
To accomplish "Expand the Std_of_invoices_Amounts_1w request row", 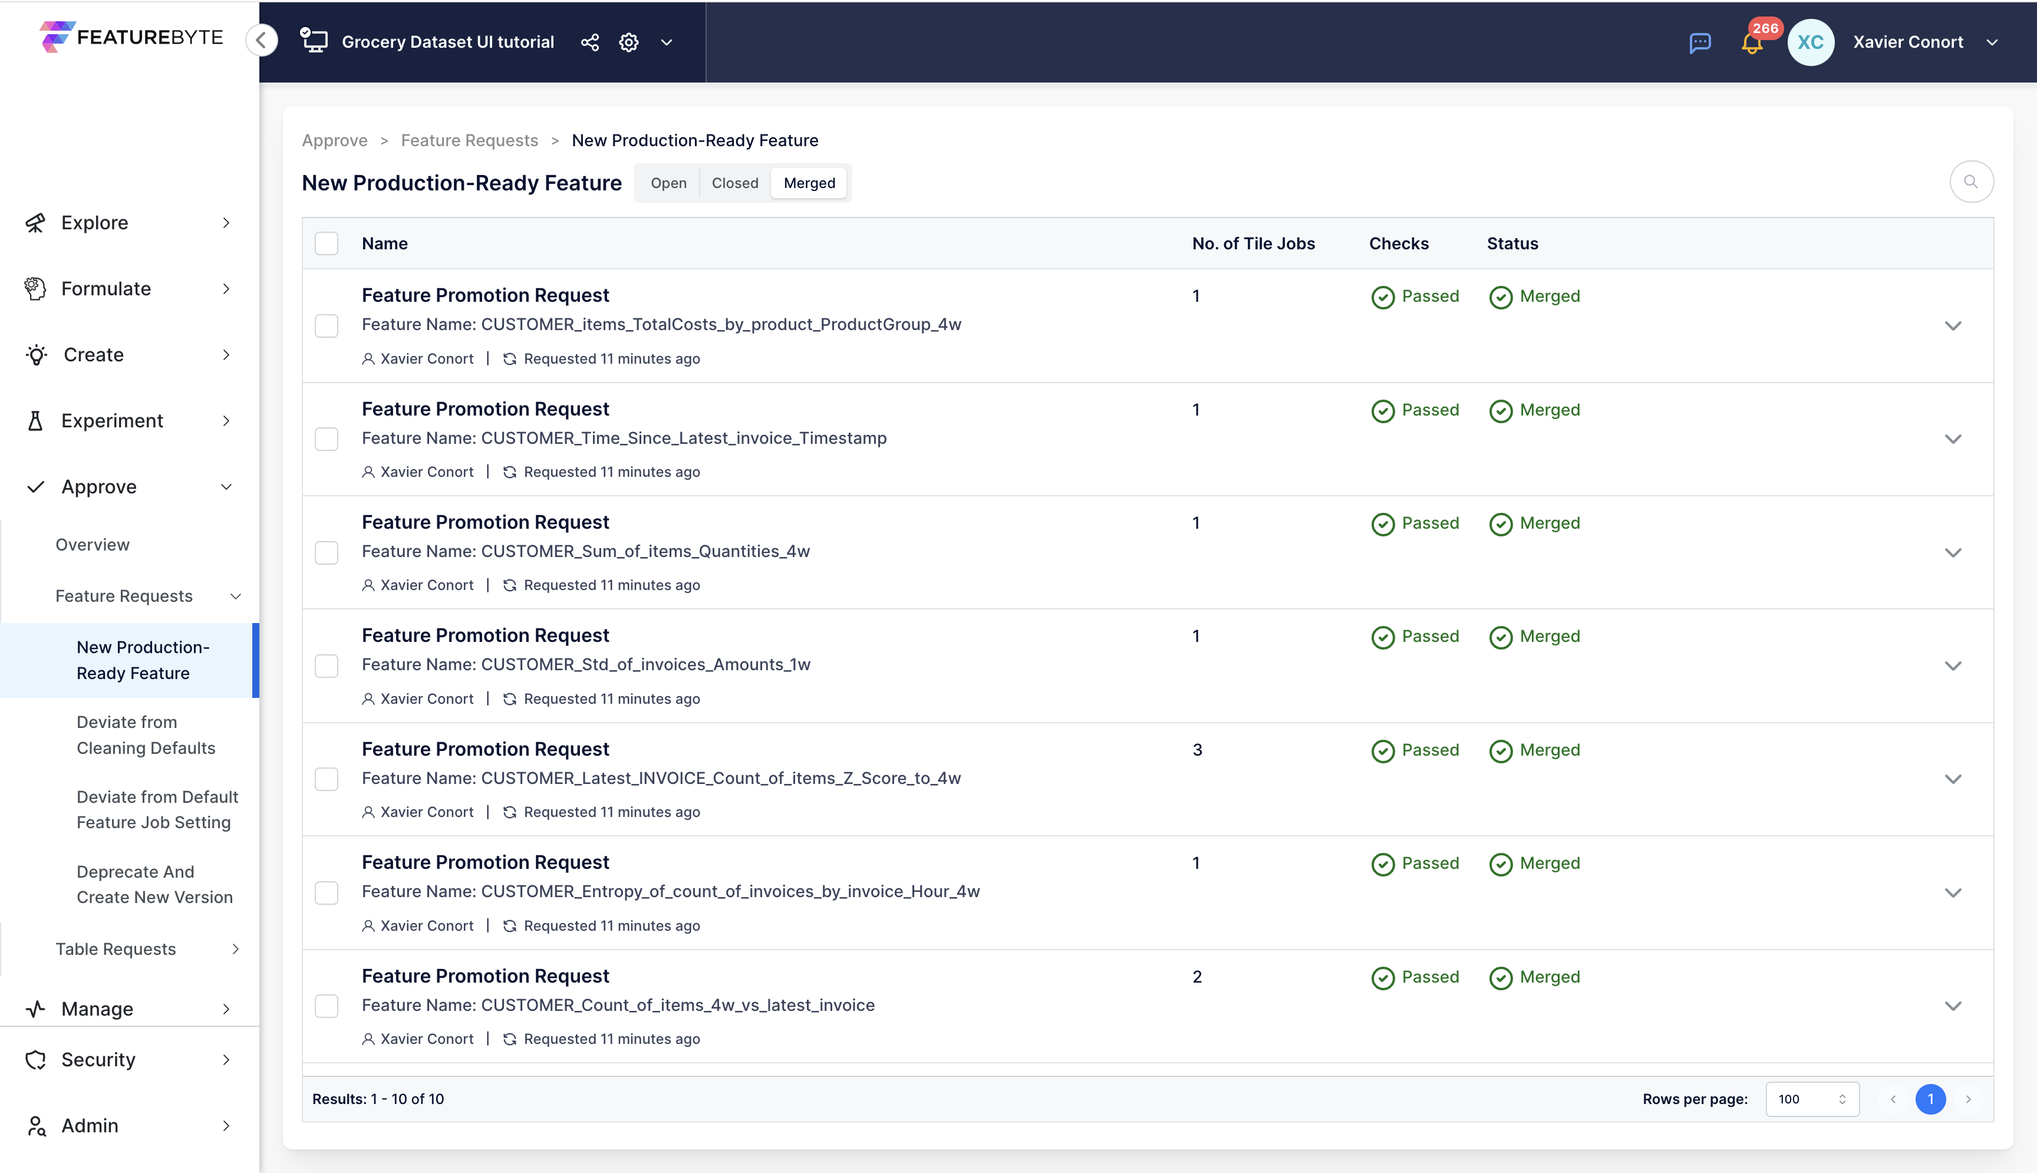I will [1953, 665].
